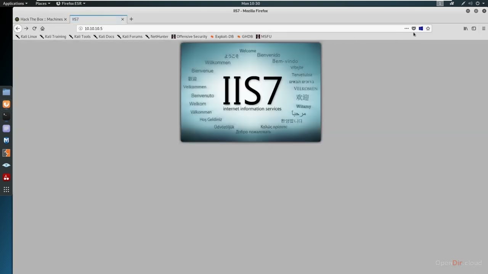Minimize the Firefox window
This screenshot has width=488, height=274.
point(468,11)
